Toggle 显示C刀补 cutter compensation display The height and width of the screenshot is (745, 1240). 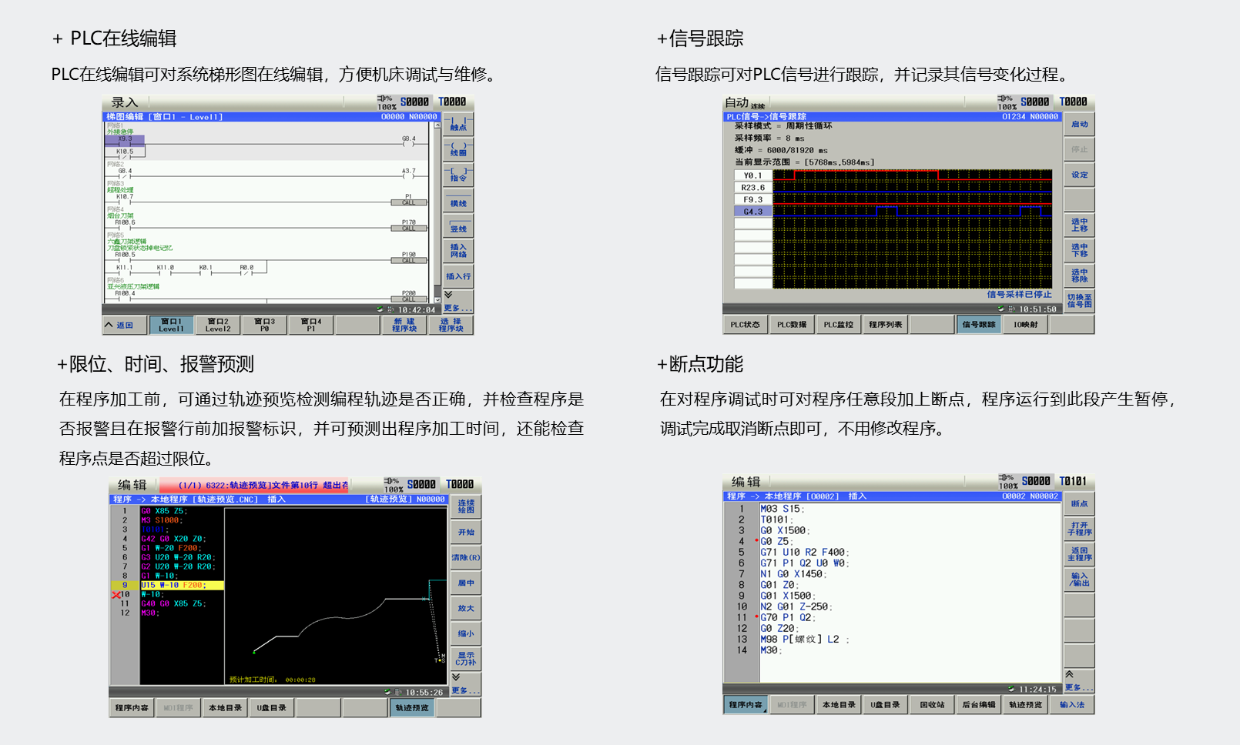coord(466,659)
